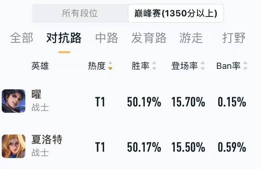Click 曜 win rate 50.19%
The image size is (261, 169).
click(x=144, y=102)
